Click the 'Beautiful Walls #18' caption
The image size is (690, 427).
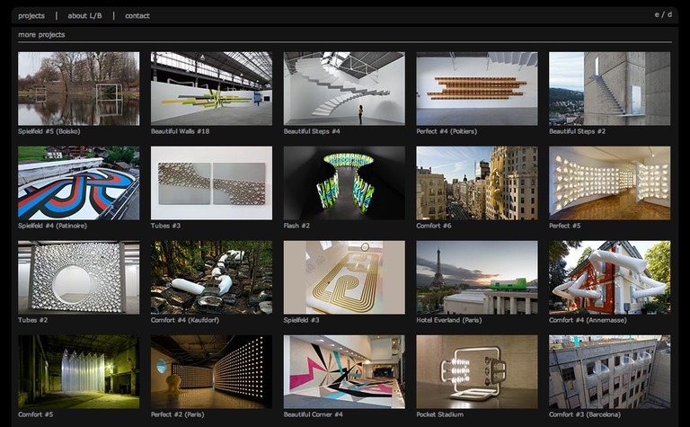click(x=180, y=131)
